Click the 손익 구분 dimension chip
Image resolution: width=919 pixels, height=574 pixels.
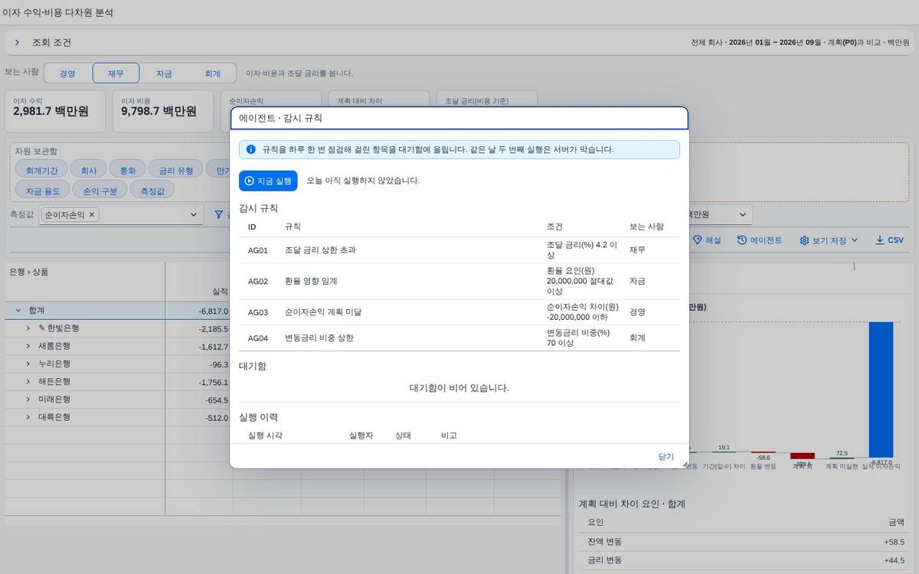pos(100,191)
